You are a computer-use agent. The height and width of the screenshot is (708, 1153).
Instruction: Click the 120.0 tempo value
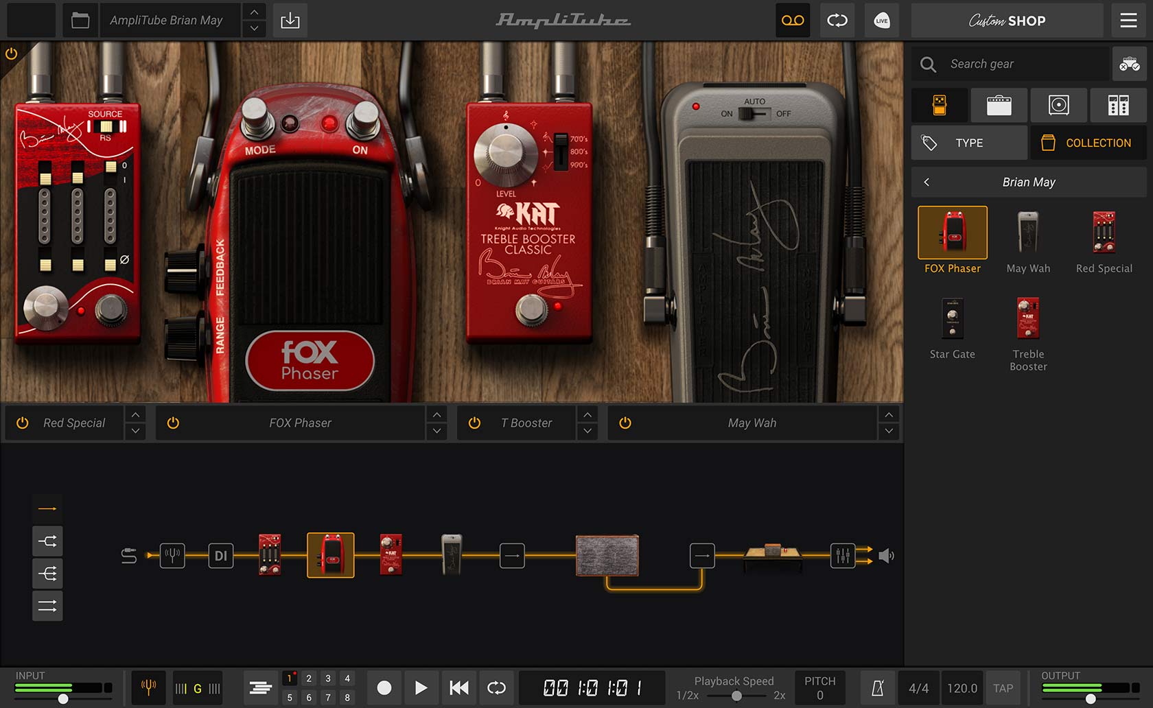(962, 688)
